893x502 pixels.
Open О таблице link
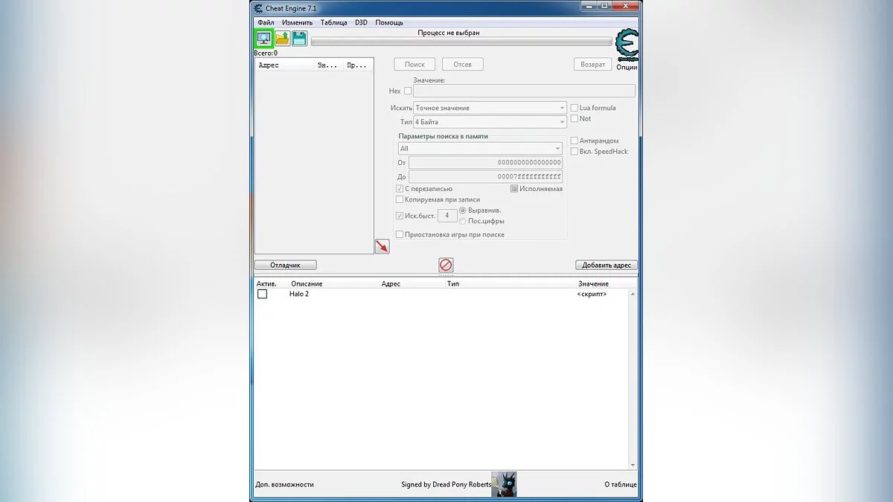(x=620, y=484)
